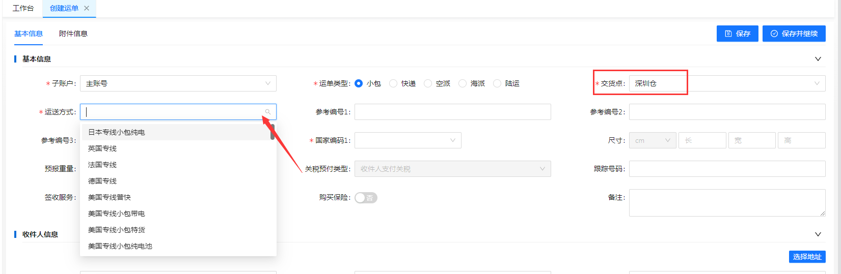This screenshot has height=274, width=841.
Task: Click the search icon in 运送方式 field
Action: coord(267,112)
